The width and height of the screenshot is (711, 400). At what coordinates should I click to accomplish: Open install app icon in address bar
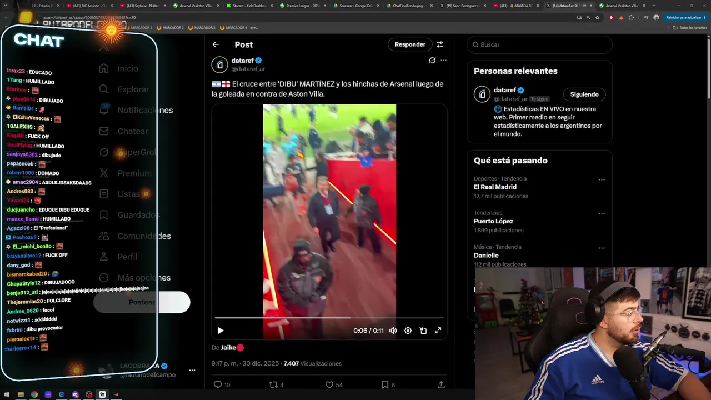pyautogui.click(x=579, y=17)
